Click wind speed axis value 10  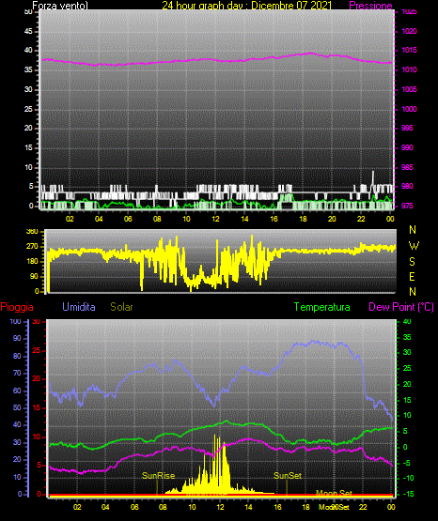click(x=28, y=167)
